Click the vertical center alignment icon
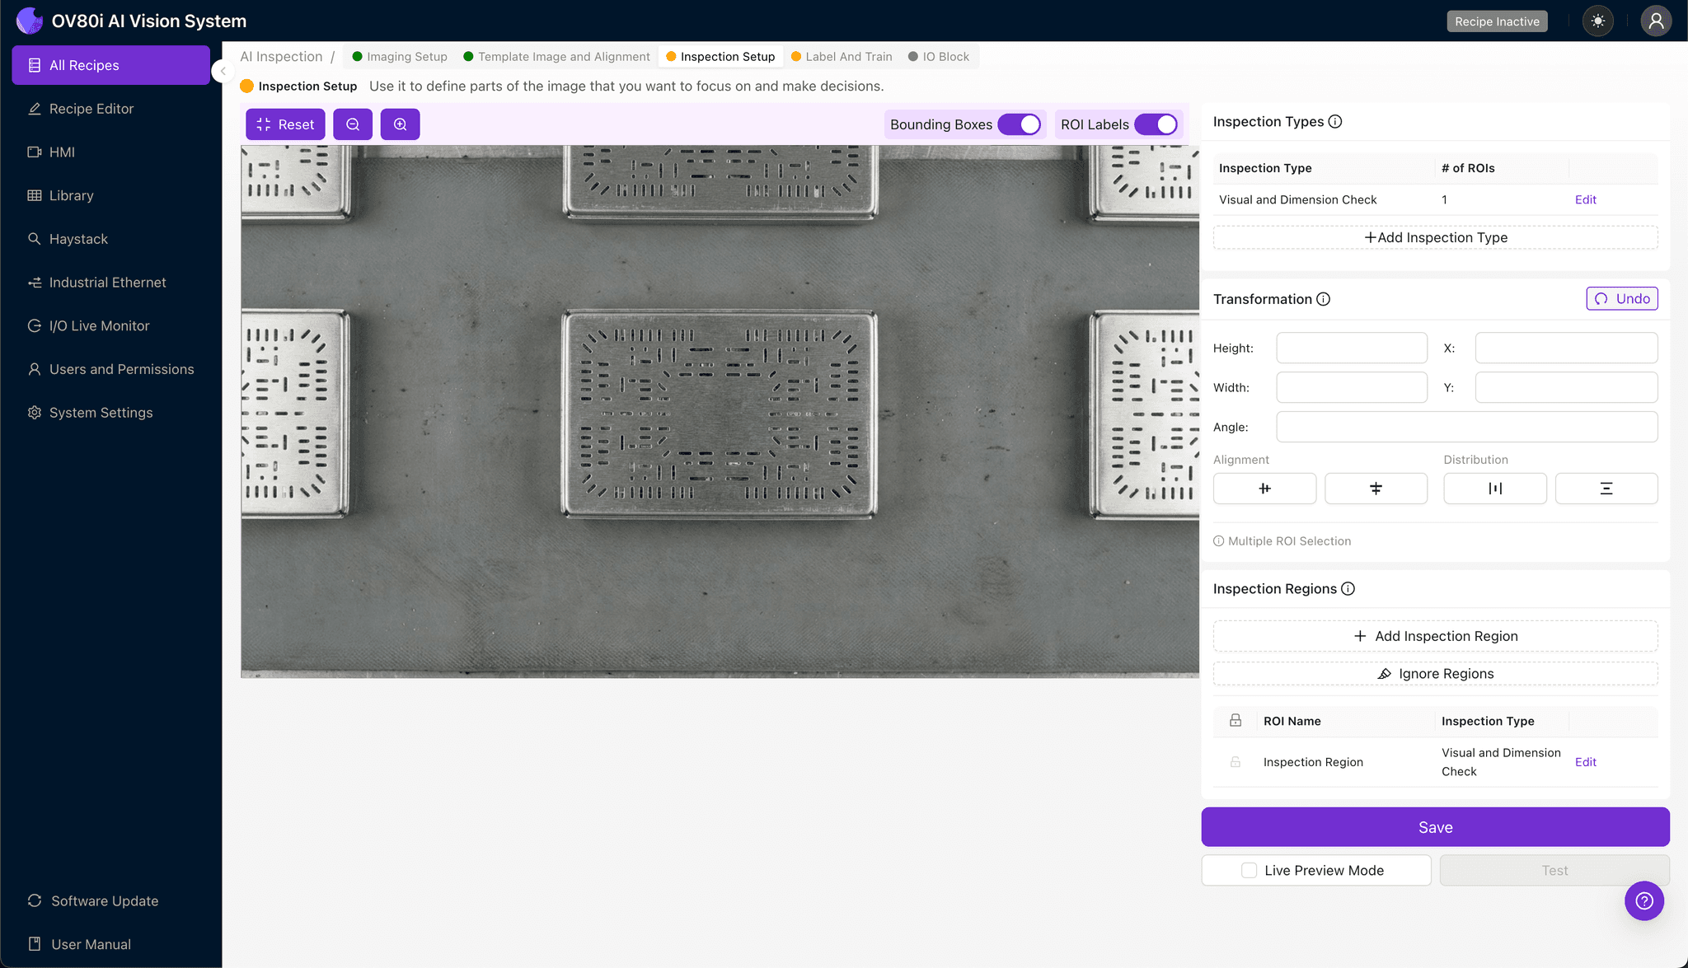 1376,489
